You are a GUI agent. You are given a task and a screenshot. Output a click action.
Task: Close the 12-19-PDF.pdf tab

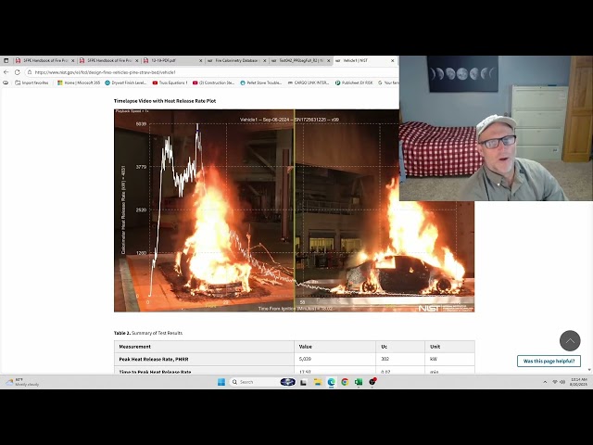coord(201,60)
